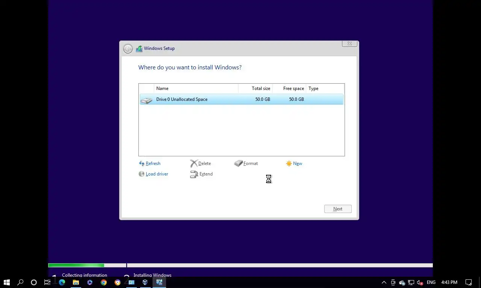Open the Load driver link
This screenshot has height=288, width=481.
[x=157, y=174]
